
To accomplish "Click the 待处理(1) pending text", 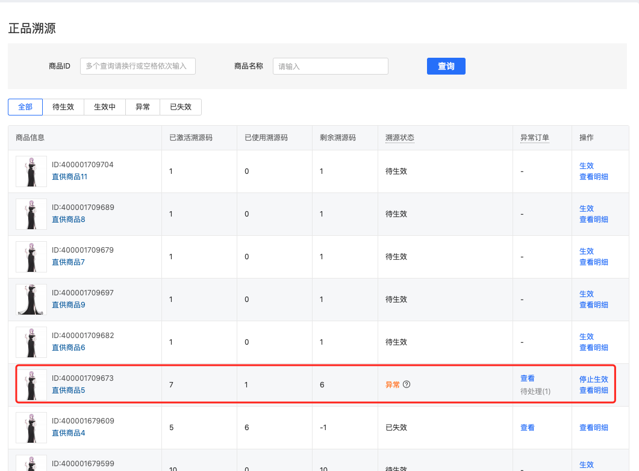I will tap(535, 391).
